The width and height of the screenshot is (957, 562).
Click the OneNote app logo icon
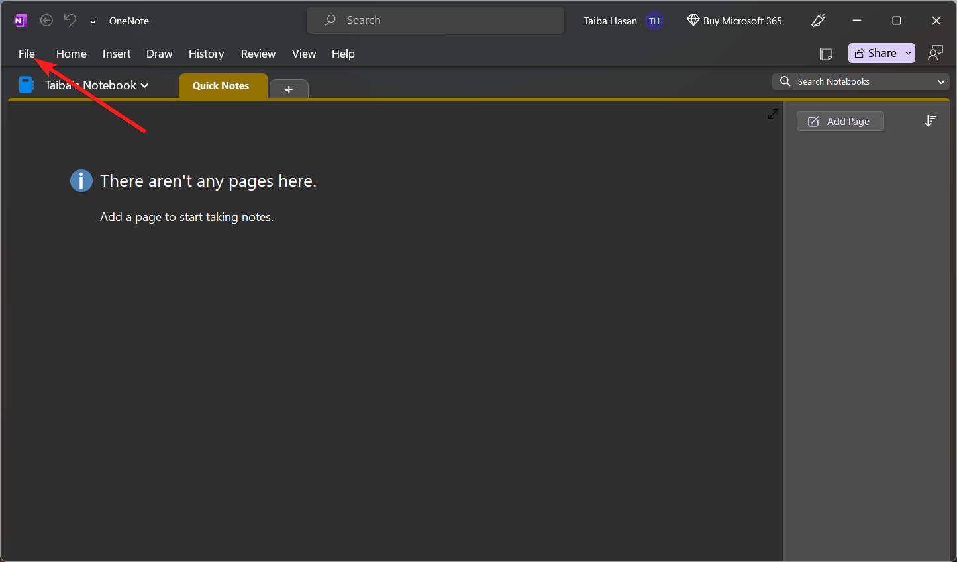click(21, 21)
